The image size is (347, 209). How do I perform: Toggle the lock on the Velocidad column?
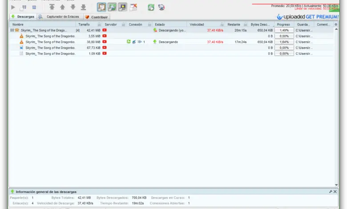click(222, 24)
